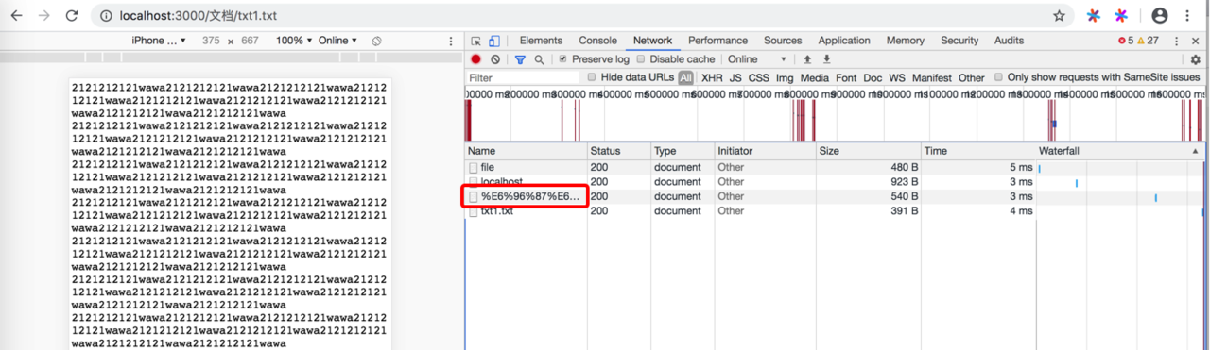Enable Only show requests with SameSite issues

[x=998, y=77]
